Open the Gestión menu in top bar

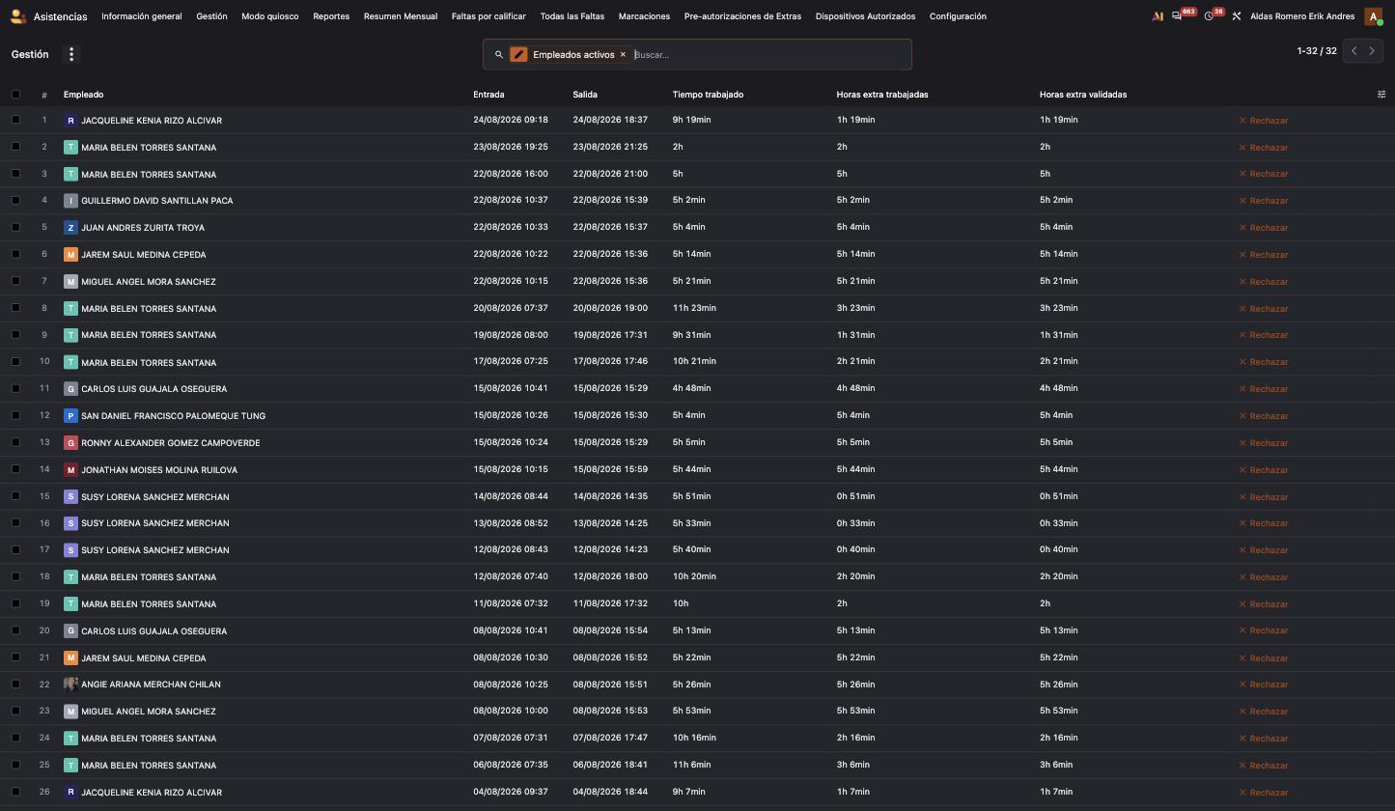[x=211, y=16]
